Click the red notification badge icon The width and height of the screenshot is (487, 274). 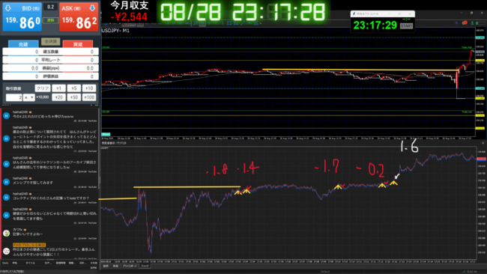(465, 23)
